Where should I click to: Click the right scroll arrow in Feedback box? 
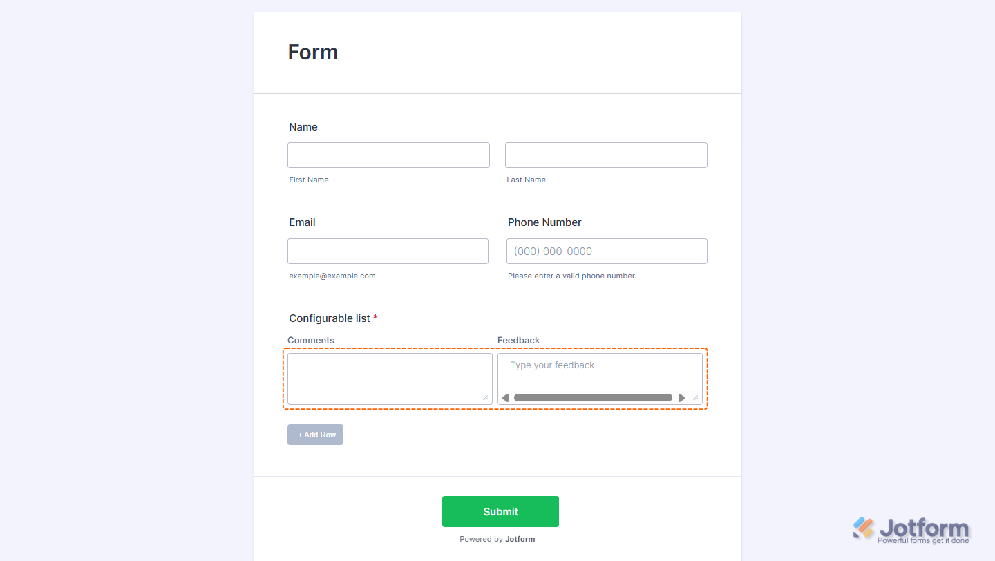tap(682, 398)
